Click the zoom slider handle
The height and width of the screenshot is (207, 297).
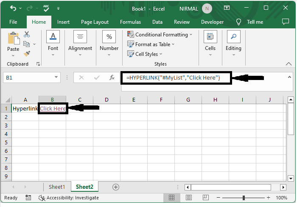[244, 198]
